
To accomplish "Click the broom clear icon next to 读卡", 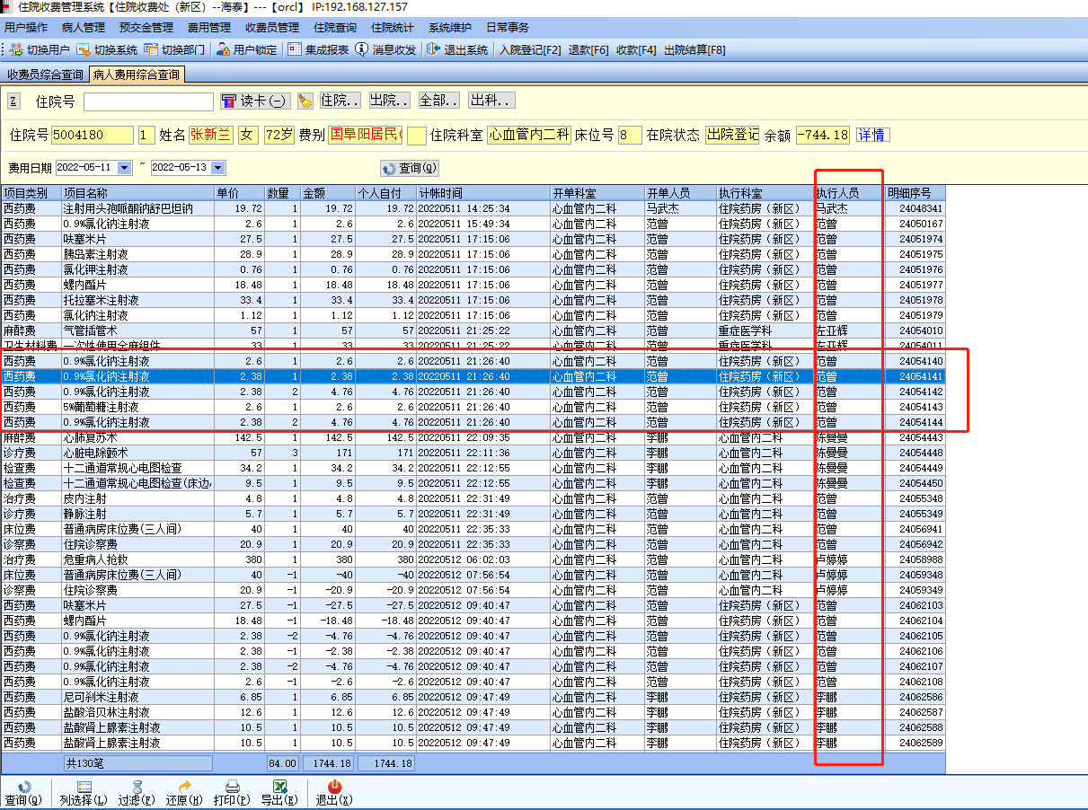I will pyautogui.click(x=305, y=101).
